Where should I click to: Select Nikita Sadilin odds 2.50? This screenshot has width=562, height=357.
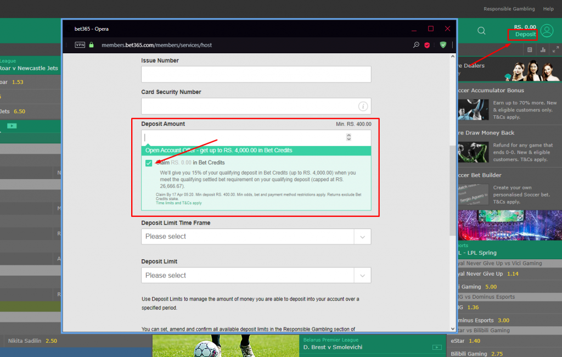click(51, 341)
